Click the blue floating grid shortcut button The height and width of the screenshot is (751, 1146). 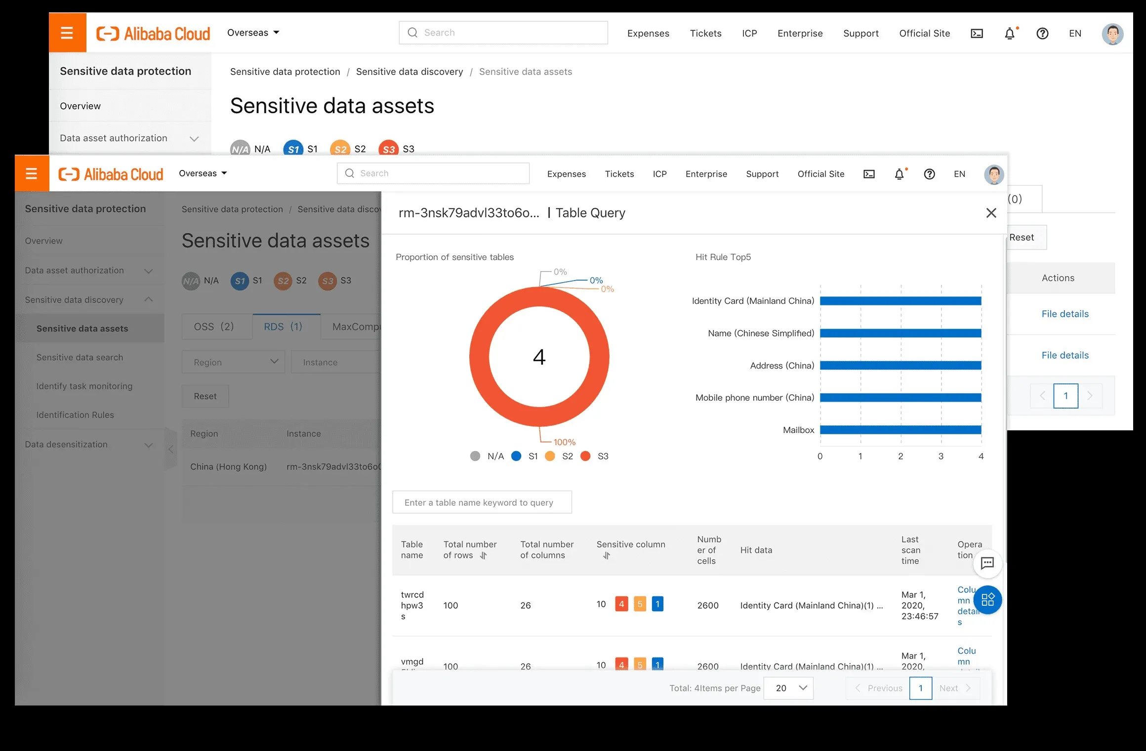click(x=987, y=599)
